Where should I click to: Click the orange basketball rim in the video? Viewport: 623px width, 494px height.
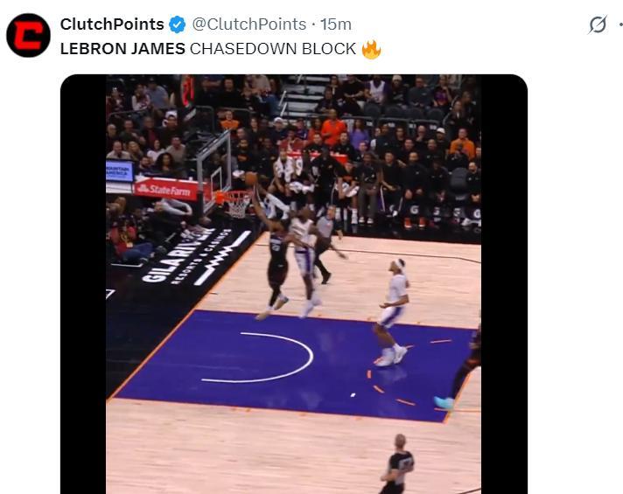(x=234, y=195)
